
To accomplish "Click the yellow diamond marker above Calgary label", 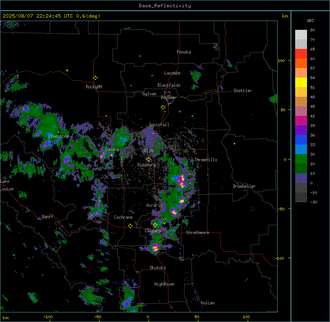I will (x=155, y=225).
